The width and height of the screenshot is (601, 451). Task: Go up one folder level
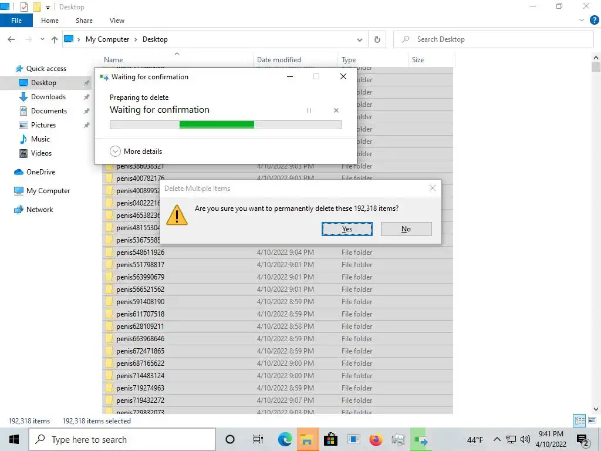tap(55, 39)
